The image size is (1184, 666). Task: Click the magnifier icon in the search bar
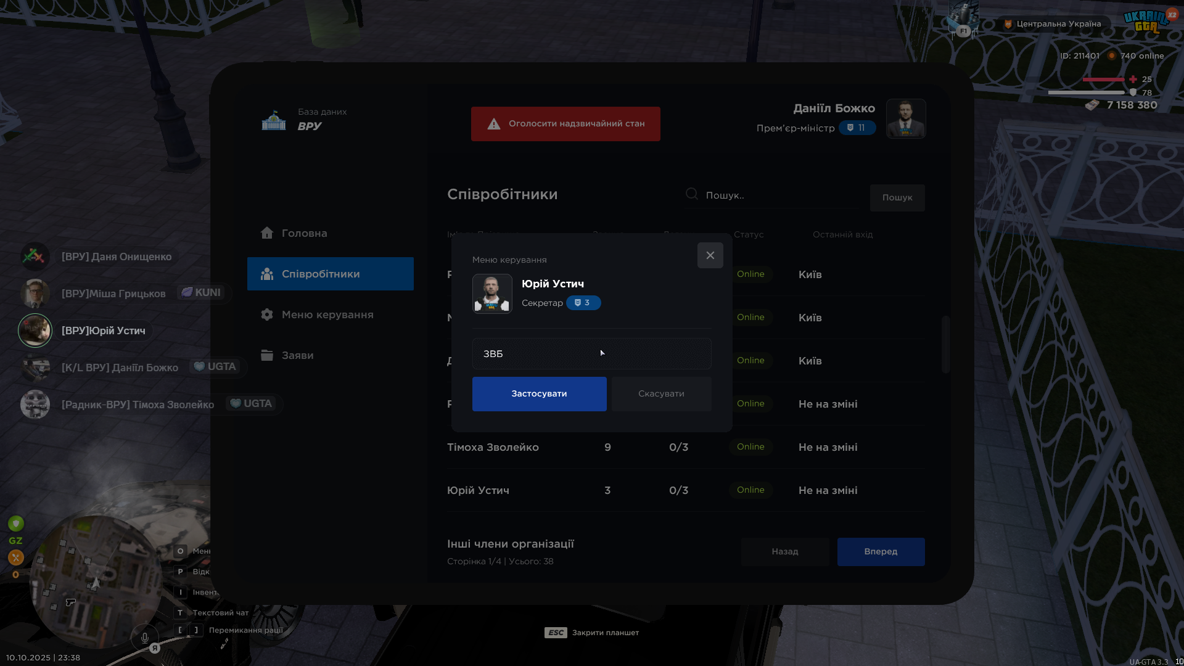(x=692, y=194)
